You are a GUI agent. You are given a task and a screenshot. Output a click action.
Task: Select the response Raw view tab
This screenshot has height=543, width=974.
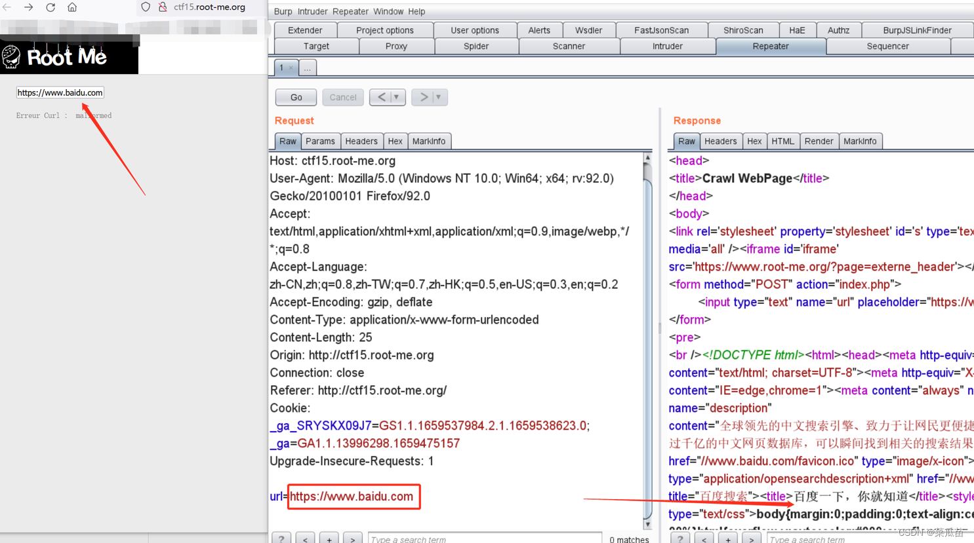coord(687,141)
